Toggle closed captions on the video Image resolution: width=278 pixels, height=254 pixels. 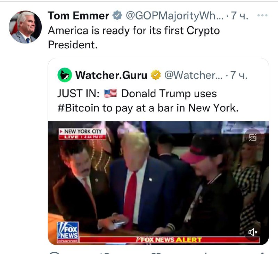253,137
